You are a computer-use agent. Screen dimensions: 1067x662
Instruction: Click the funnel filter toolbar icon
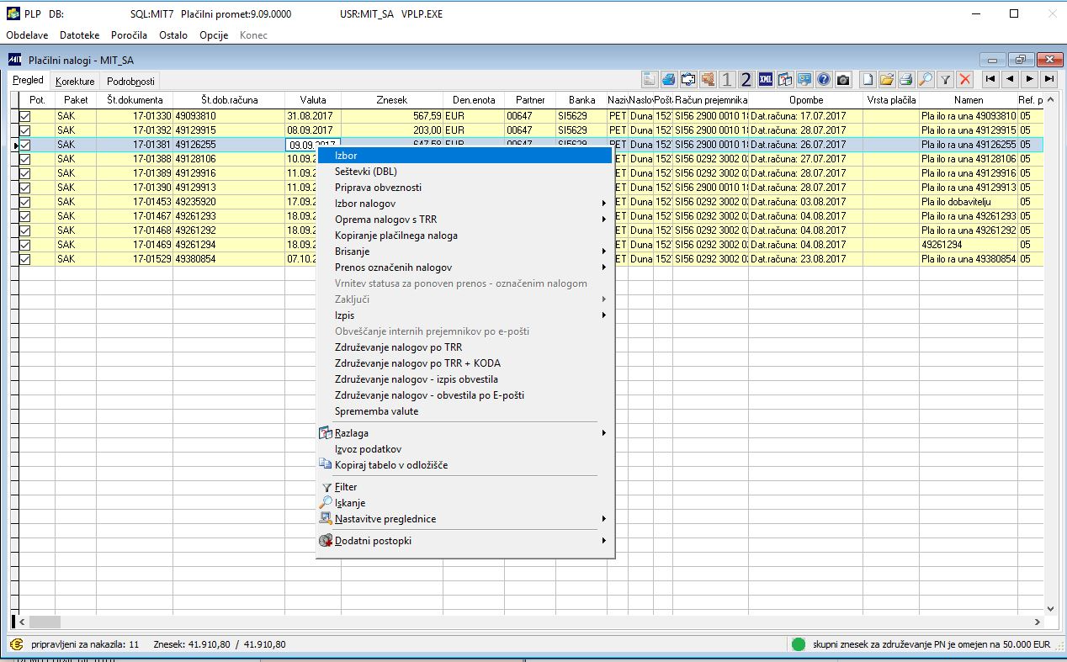click(x=946, y=80)
